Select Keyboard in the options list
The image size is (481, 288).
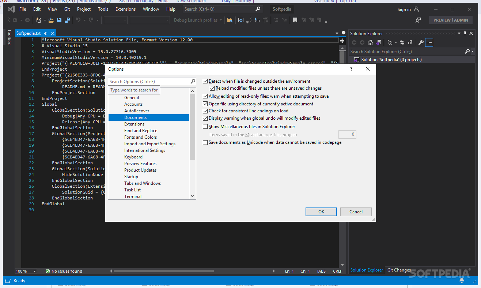[x=133, y=157]
